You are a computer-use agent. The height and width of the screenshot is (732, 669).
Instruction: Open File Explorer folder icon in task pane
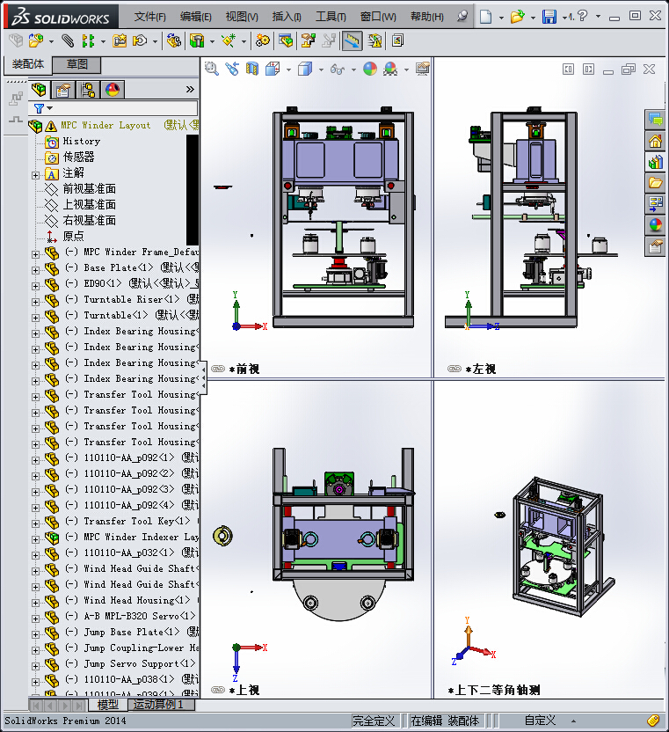point(655,183)
